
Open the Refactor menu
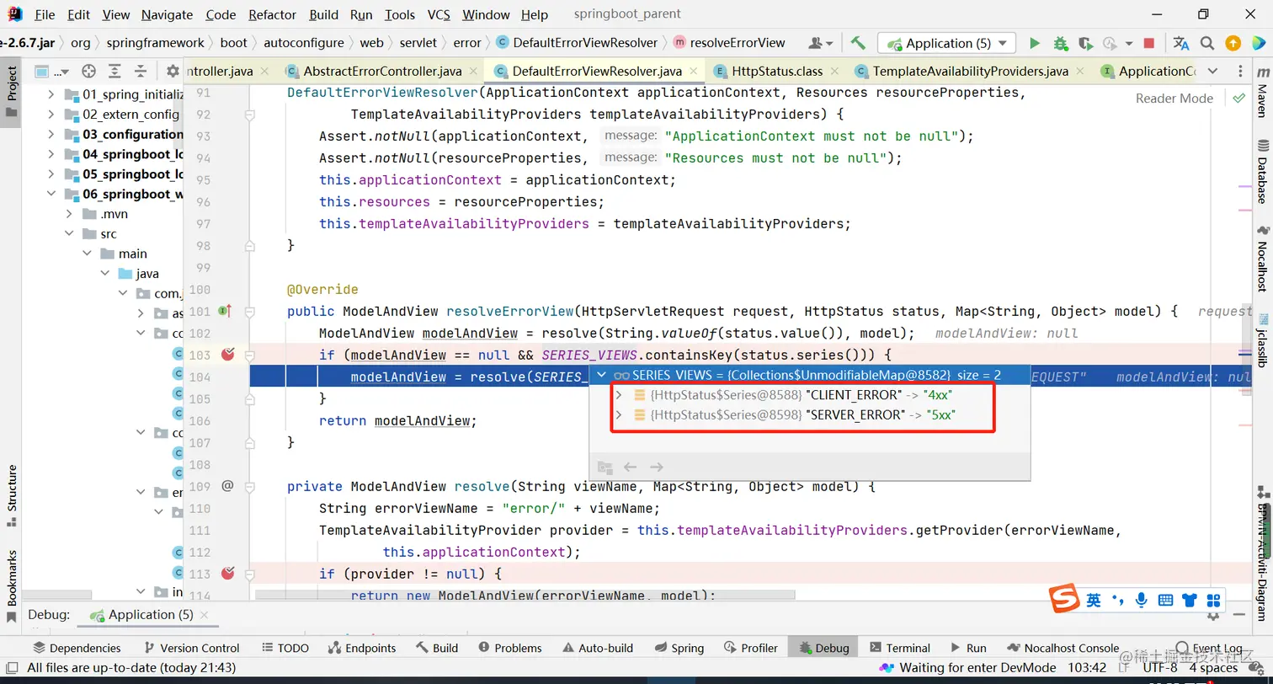(x=272, y=14)
